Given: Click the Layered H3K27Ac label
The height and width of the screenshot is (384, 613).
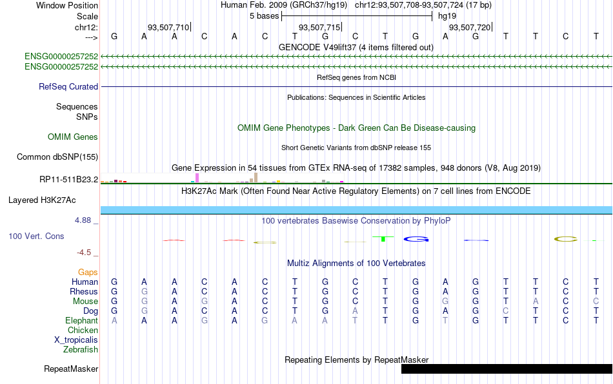Looking at the screenshot, I should coord(42,200).
